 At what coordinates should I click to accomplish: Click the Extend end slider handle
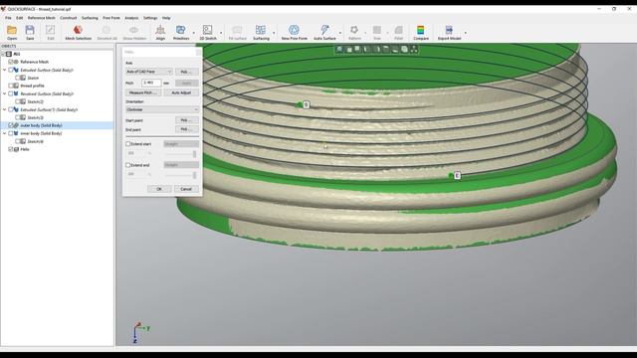(195, 175)
